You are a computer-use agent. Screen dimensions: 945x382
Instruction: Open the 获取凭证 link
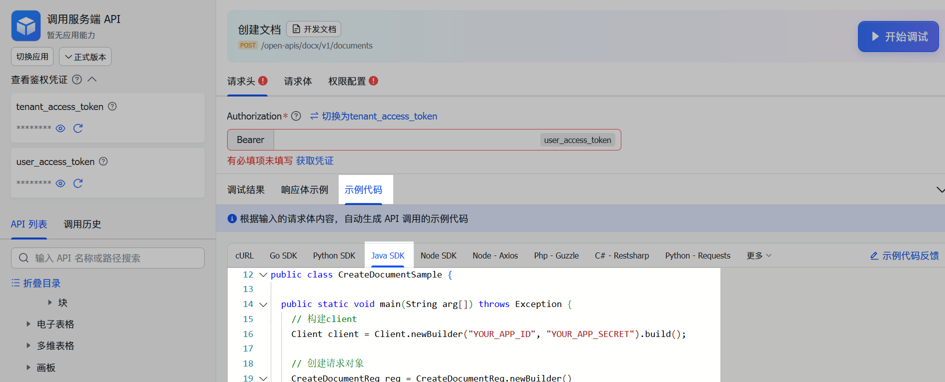(315, 160)
